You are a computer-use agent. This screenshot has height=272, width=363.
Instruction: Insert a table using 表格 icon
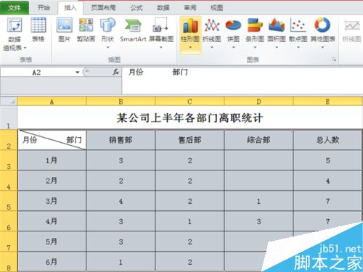[x=38, y=30]
